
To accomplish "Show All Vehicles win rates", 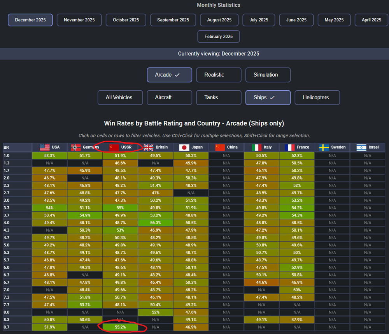I will click(x=120, y=97).
